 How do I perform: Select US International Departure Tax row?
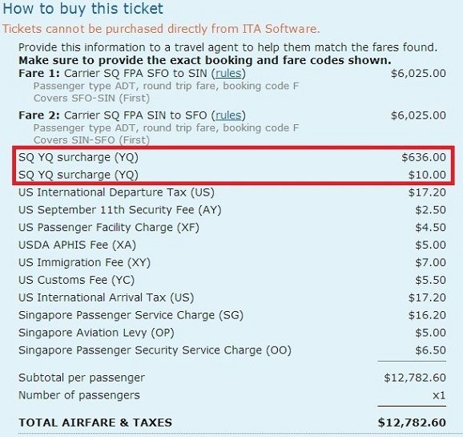coord(232,192)
